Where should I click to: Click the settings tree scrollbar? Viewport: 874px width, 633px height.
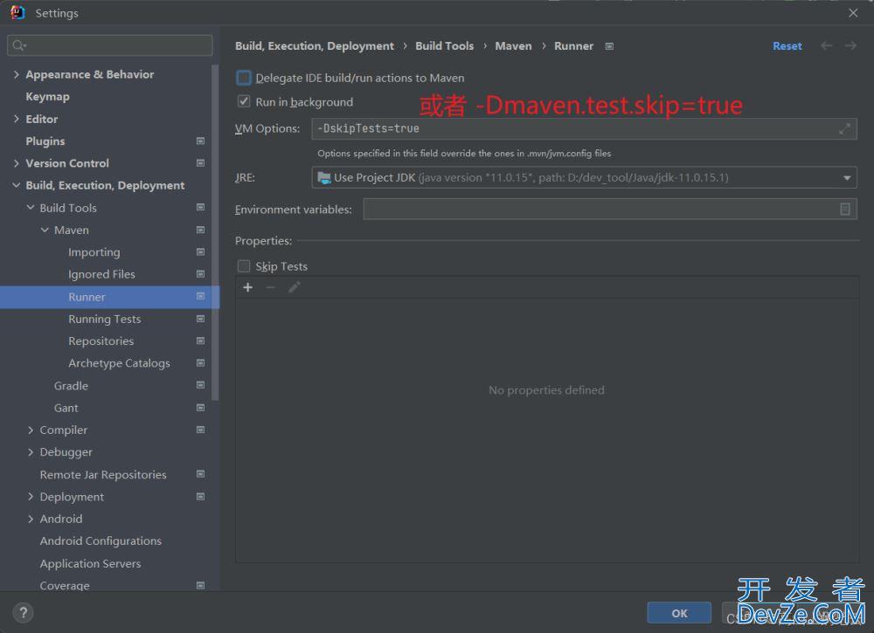pos(215,233)
